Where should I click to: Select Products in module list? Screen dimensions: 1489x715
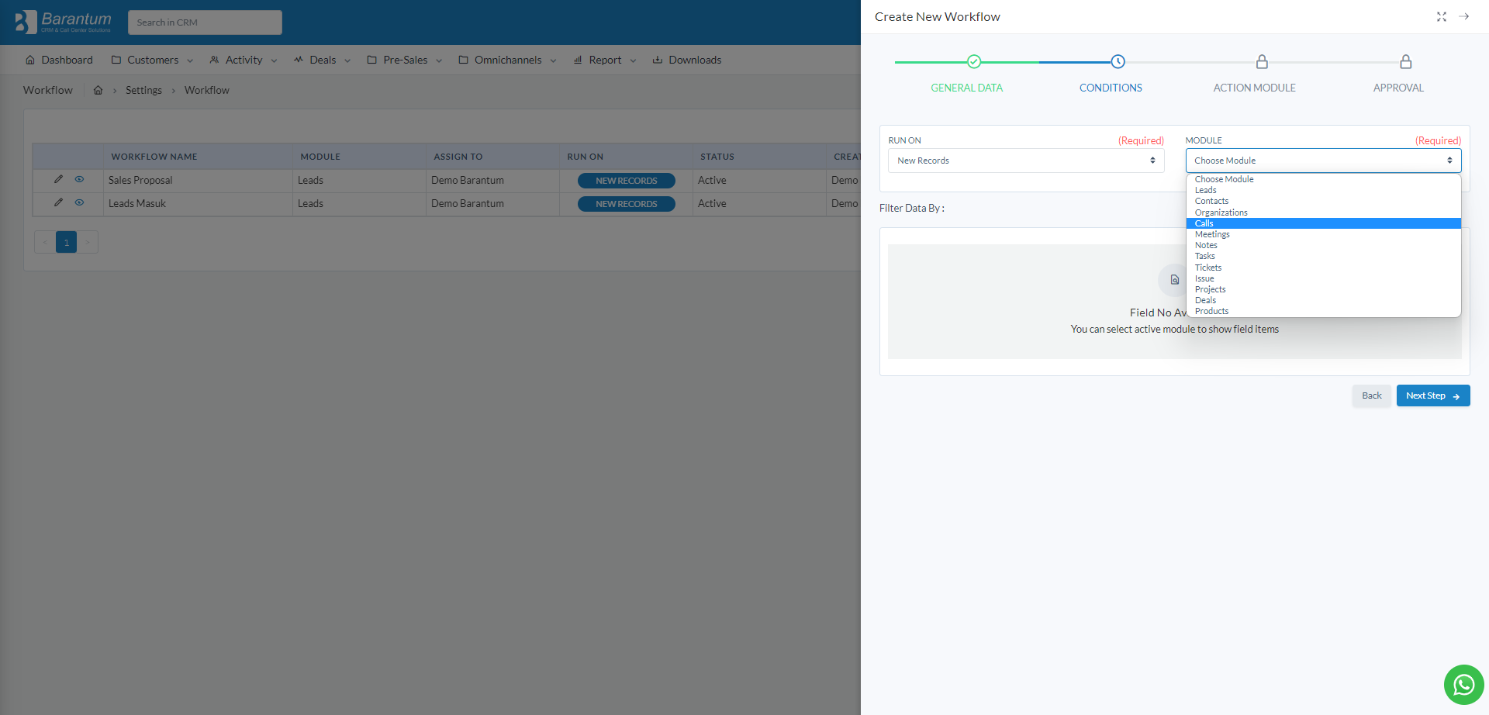[x=1323, y=311]
